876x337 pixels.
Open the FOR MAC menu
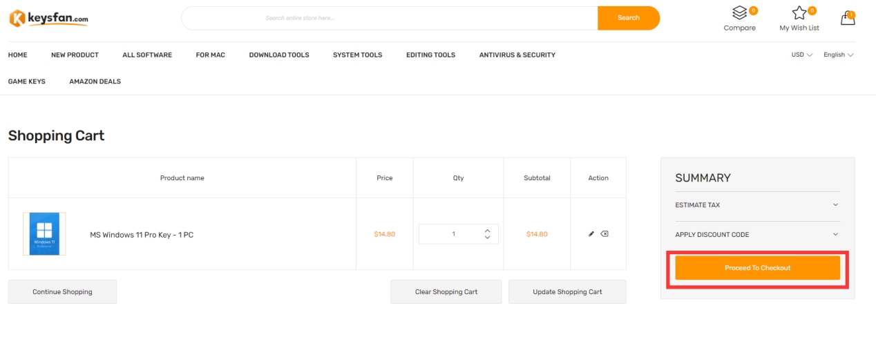(x=211, y=55)
